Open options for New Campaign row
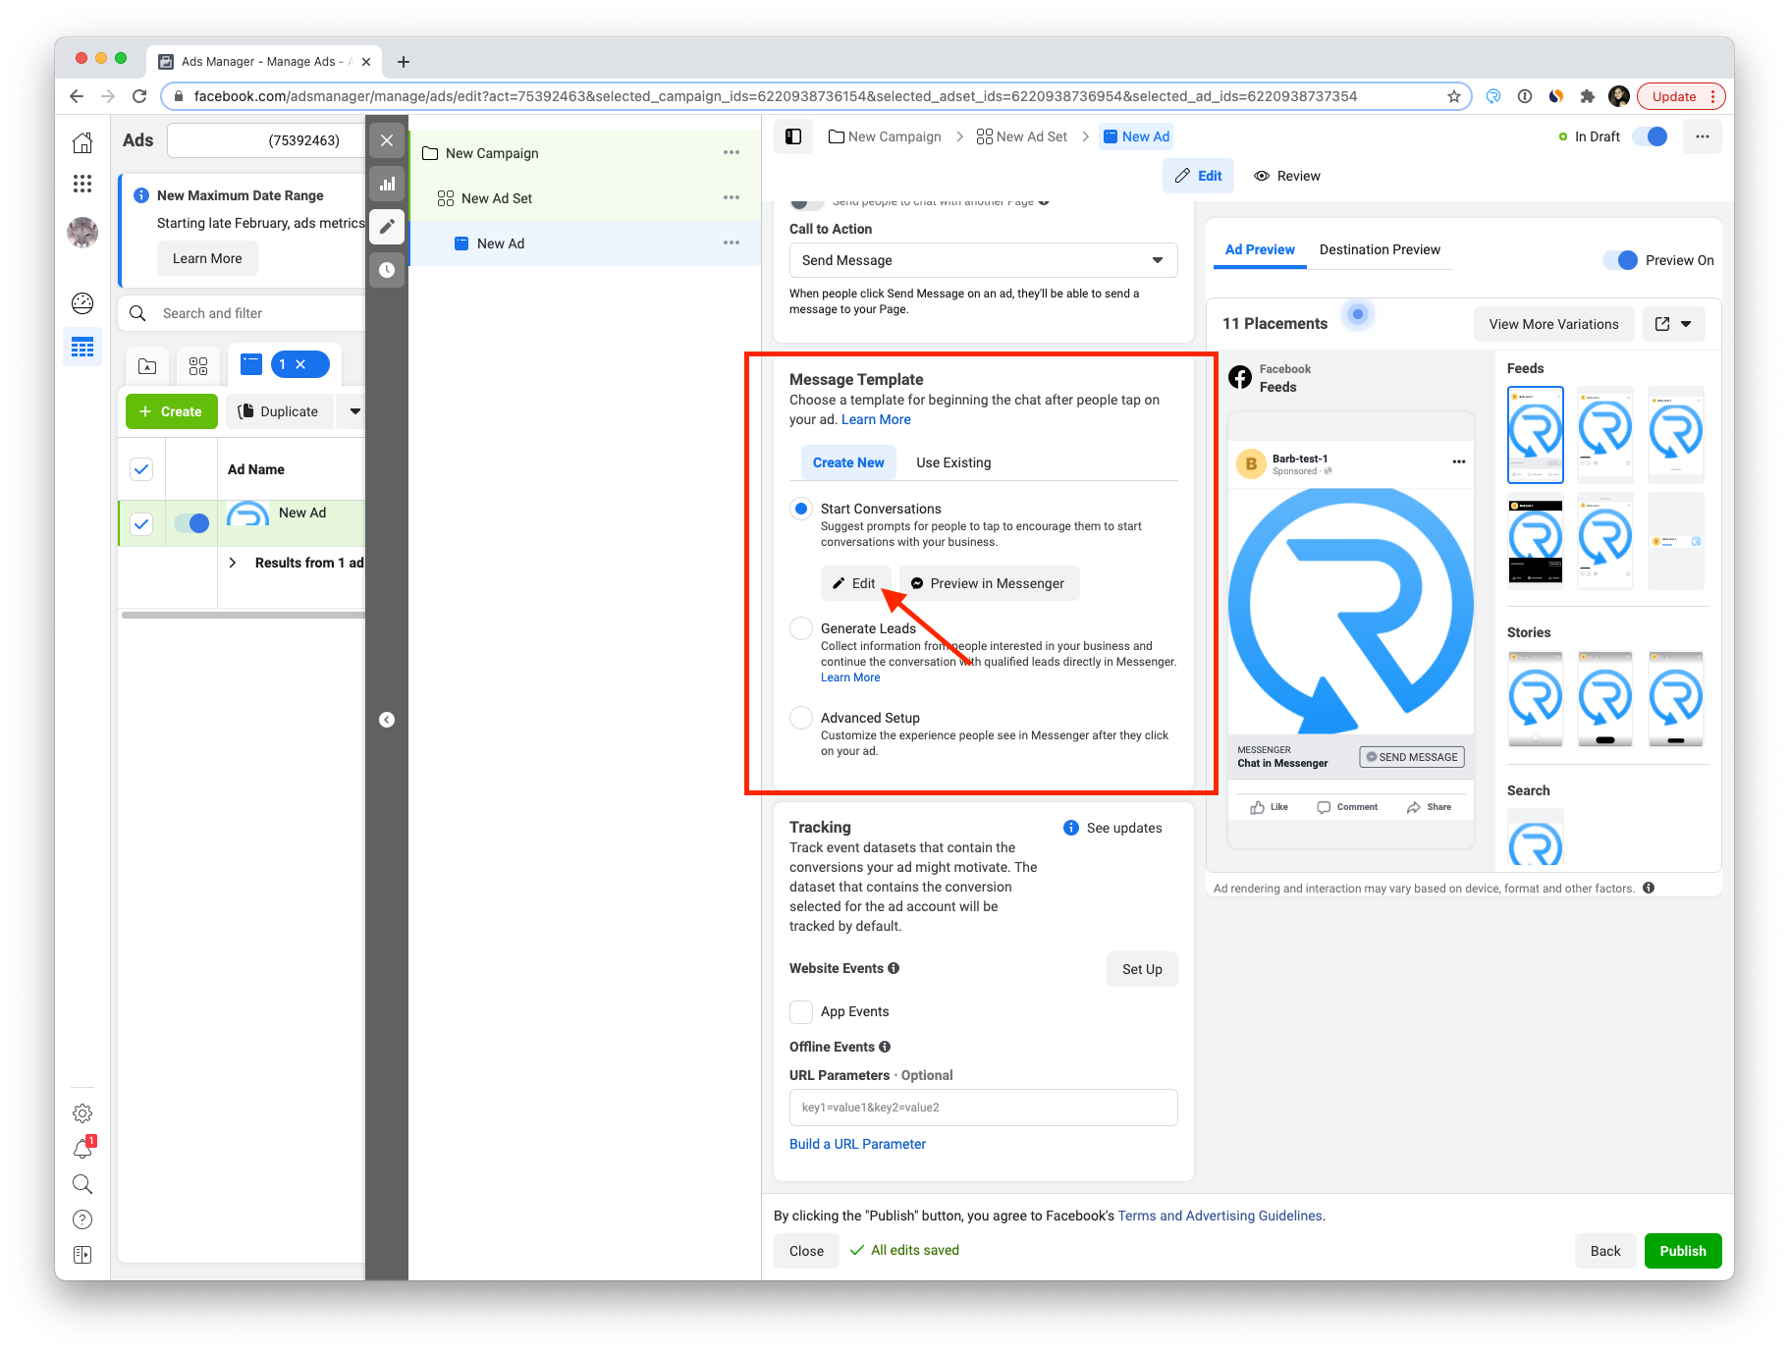The width and height of the screenshot is (1789, 1353). click(x=732, y=152)
